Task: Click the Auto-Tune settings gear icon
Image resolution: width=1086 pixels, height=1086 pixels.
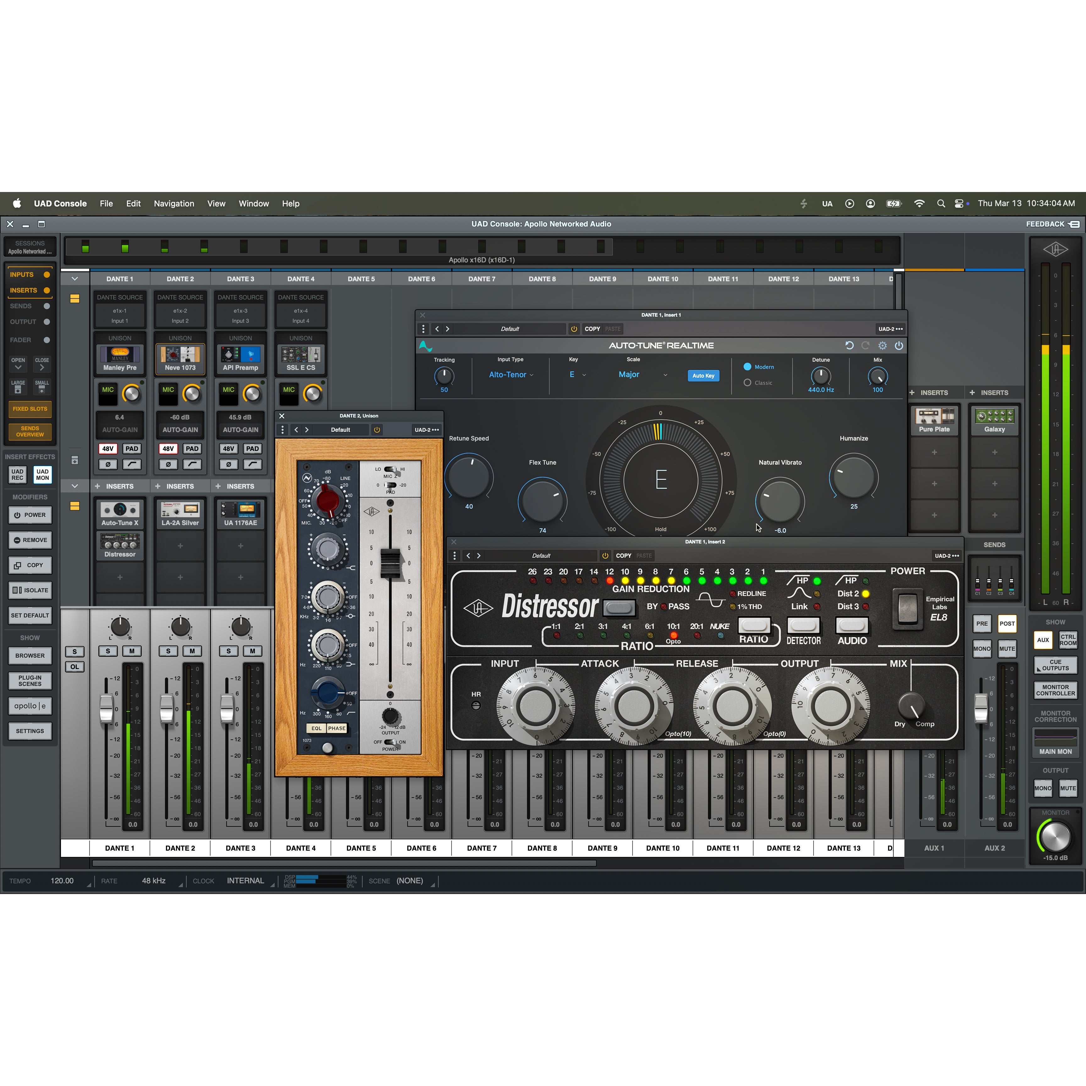Action: point(882,346)
